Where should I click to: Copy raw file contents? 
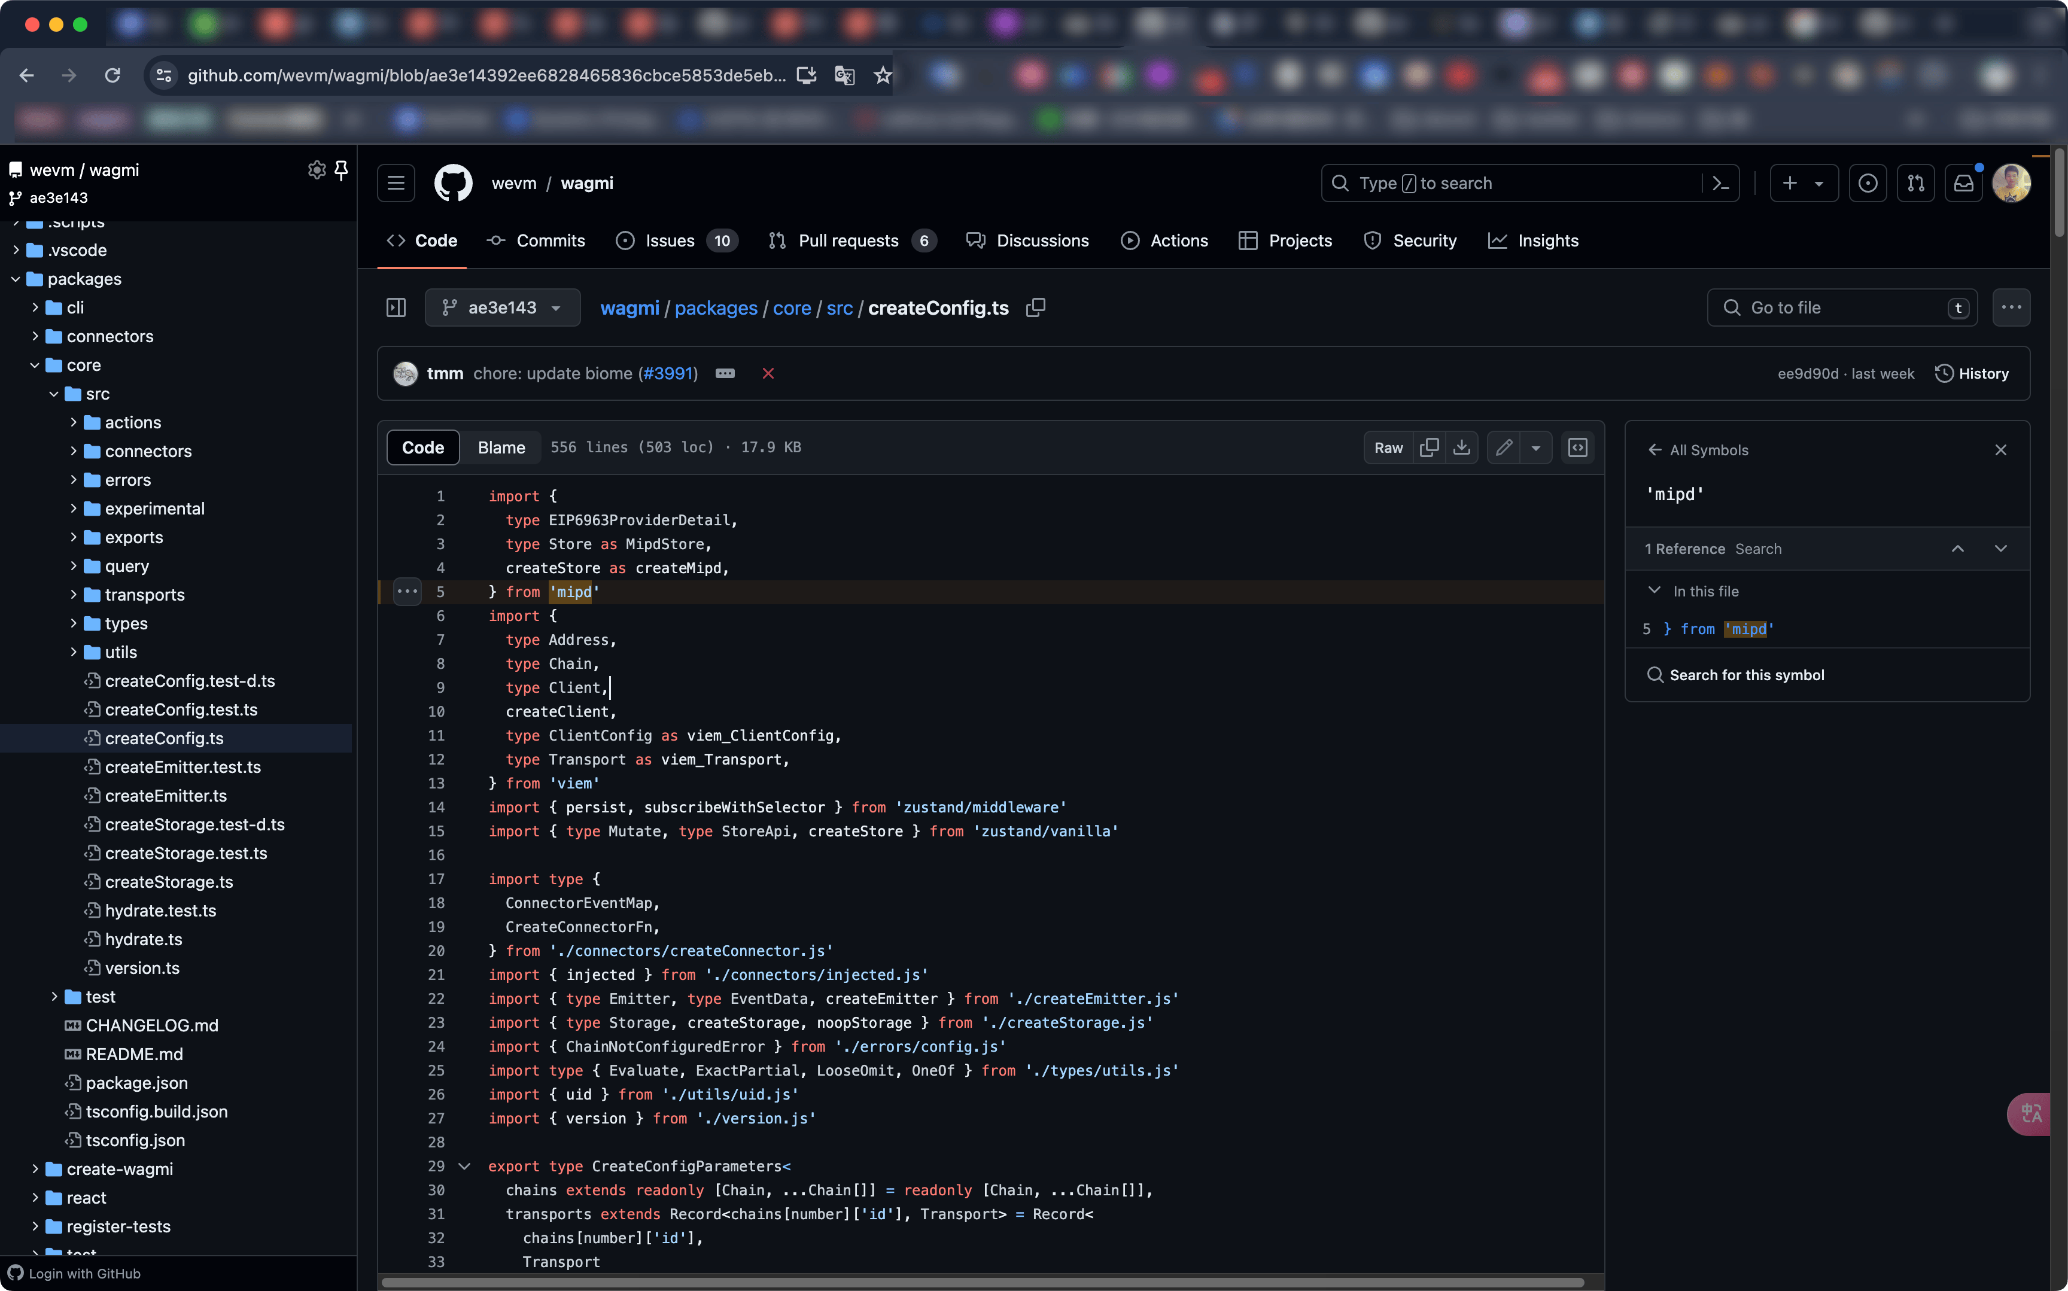[x=1428, y=447]
